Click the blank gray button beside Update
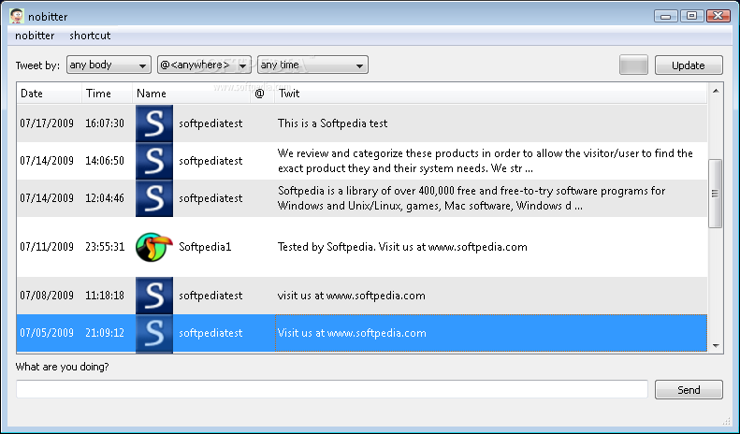Viewport: 740px width, 434px height. pos(633,65)
